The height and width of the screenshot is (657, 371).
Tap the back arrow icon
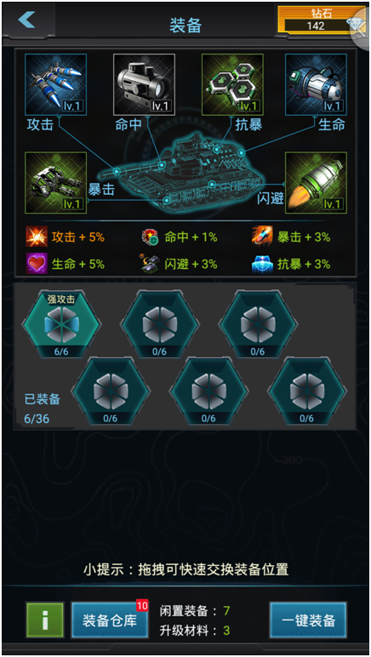(x=26, y=20)
